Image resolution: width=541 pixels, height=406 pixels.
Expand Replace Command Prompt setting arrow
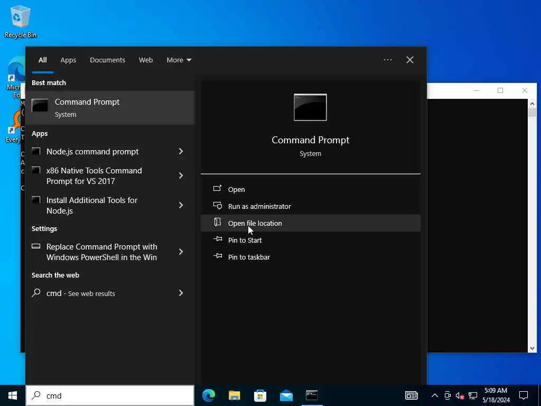coord(181,252)
